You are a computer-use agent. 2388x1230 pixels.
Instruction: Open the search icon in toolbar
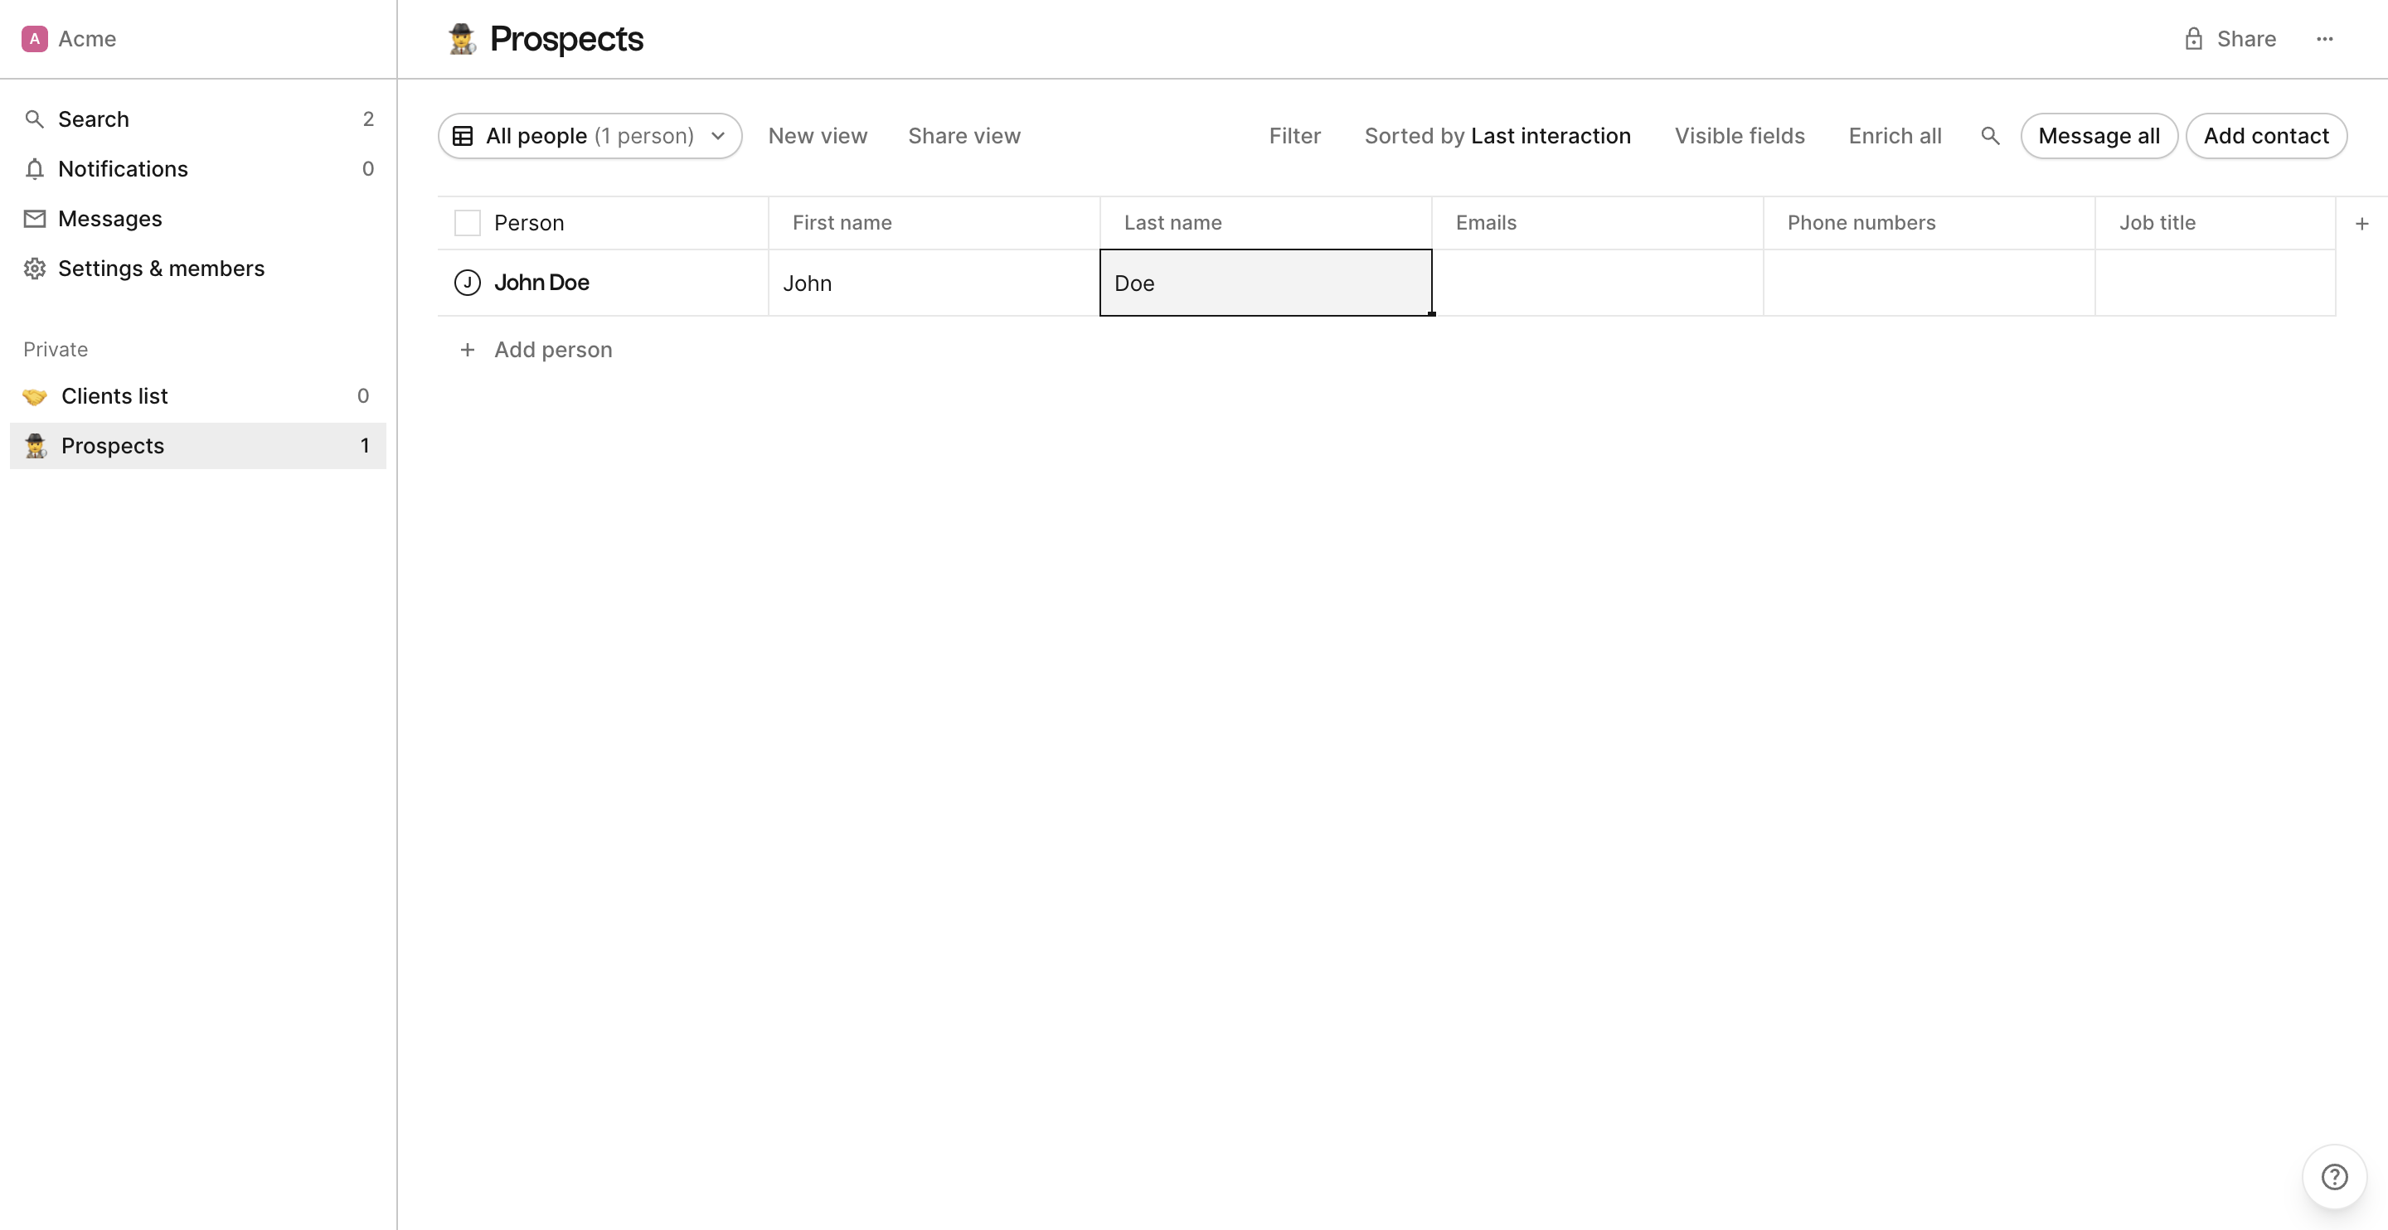coord(1991,135)
